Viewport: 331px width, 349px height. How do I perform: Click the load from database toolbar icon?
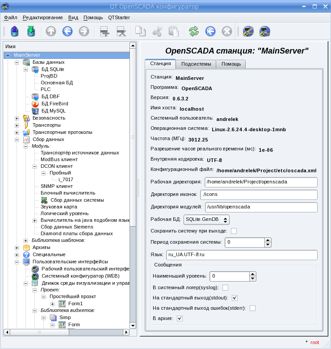pos(15,31)
